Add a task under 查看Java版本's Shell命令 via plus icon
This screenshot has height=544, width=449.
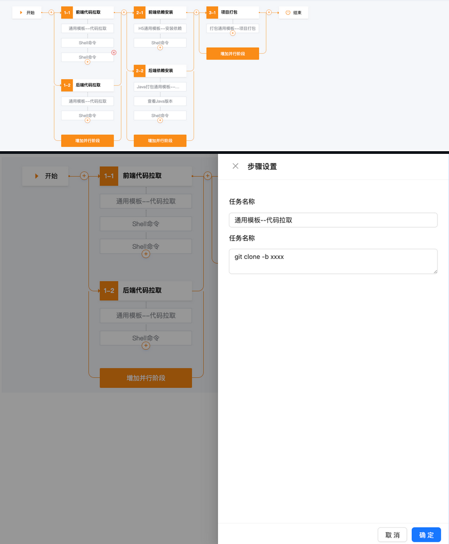tap(160, 120)
